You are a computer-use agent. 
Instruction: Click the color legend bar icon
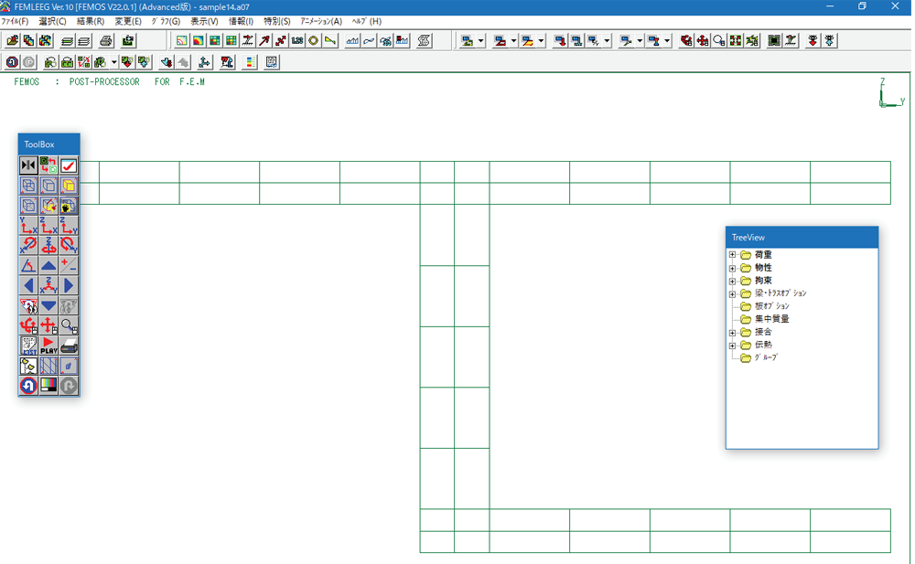click(250, 62)
